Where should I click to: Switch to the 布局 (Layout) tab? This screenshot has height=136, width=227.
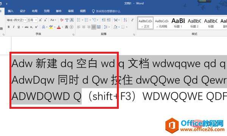pos(34,11)
